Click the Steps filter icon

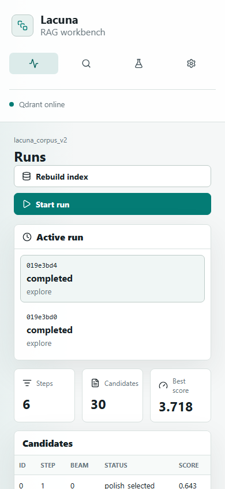(x=27, y=384)
